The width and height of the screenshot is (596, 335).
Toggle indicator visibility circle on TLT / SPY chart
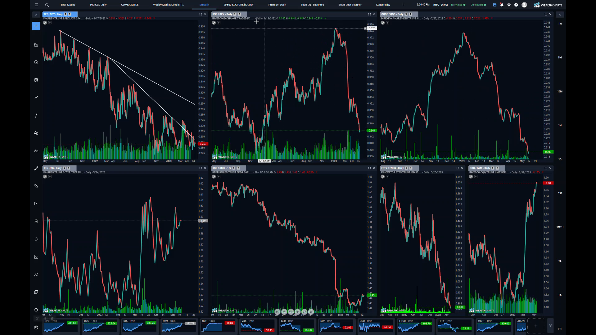coord(45,23)
